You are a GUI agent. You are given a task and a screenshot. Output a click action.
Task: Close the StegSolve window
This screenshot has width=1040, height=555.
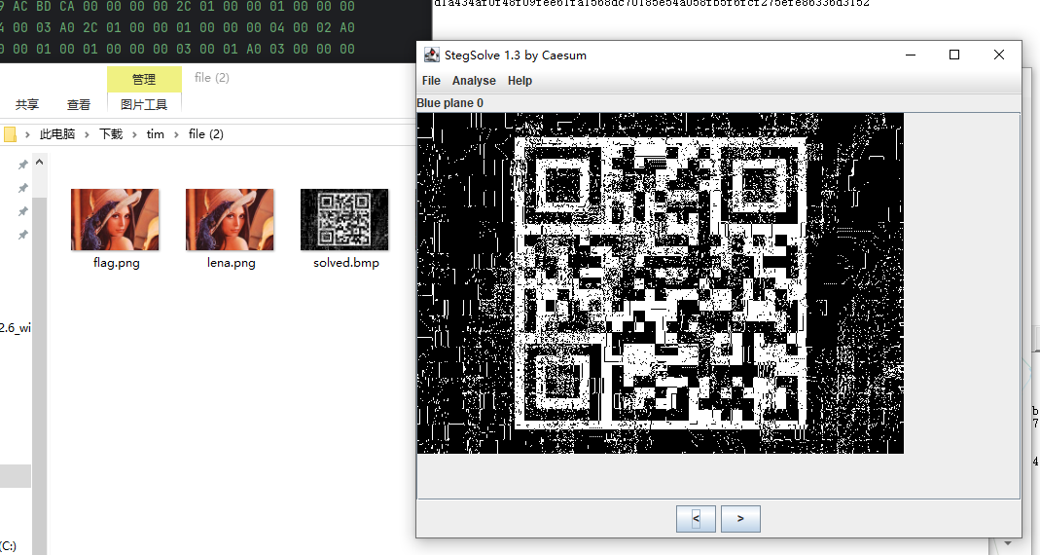tap(999, 55)
